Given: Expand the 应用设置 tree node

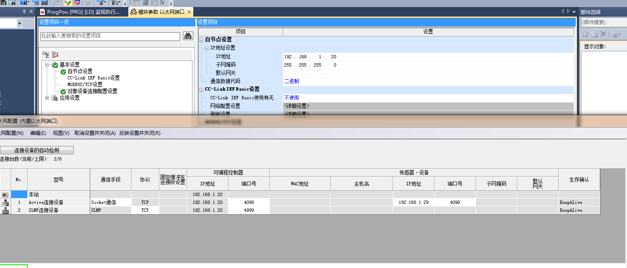Looking at the screenshot, I should 47,98.
